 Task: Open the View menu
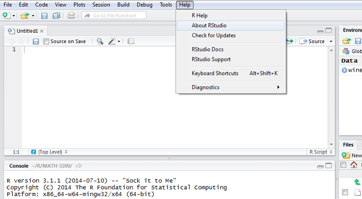[x=60, y=5]
